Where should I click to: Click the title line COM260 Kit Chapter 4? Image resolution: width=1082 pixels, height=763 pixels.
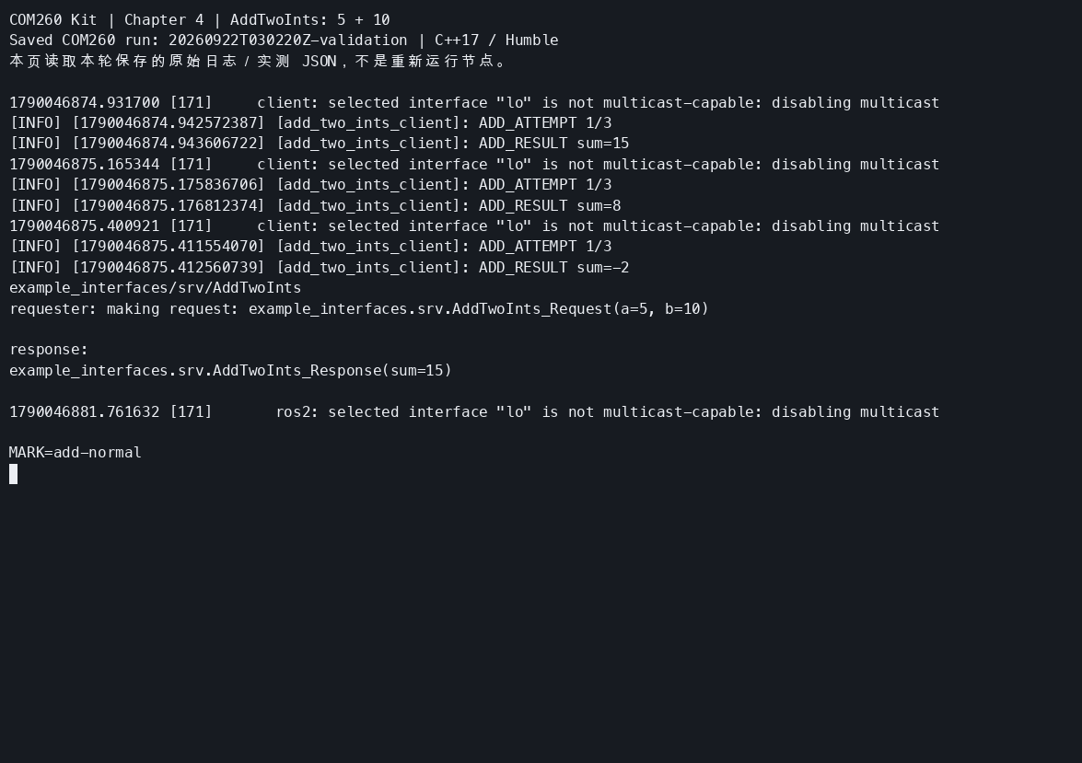(x=200, y=20)
